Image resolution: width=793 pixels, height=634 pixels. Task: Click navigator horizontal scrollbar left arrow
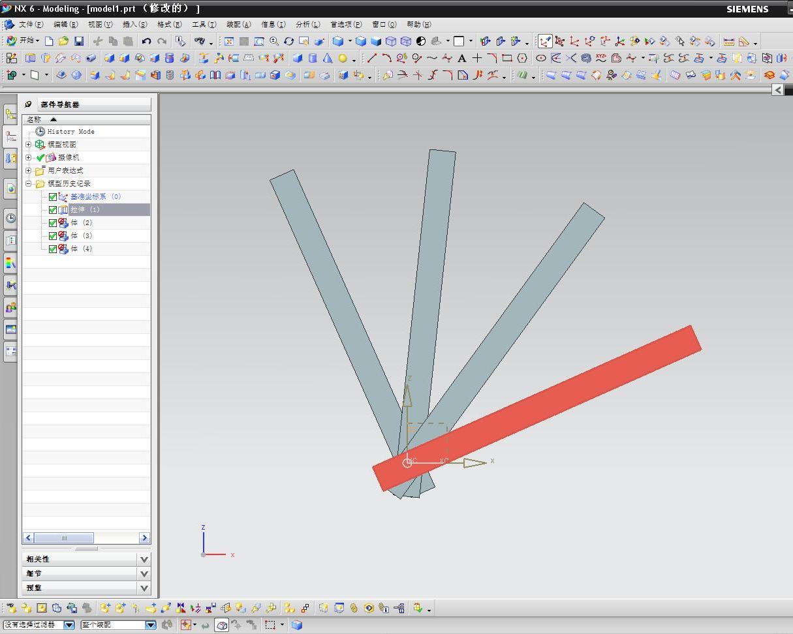coord(28,538)
